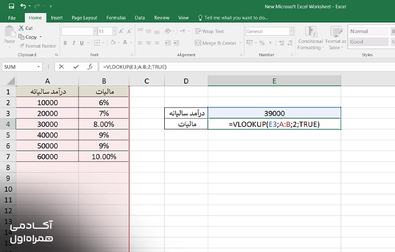Select column E header

(x=274, y=81)
